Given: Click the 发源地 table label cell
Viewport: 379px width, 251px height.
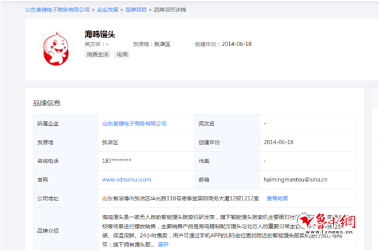Looking at the screenshot, I should 66,142.
